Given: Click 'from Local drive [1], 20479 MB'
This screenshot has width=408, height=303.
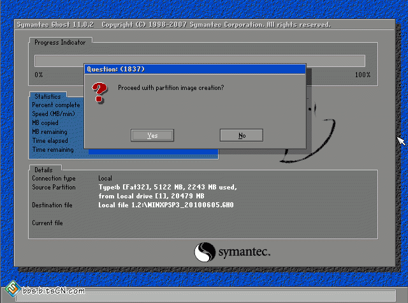Looking at the screenshot, I should coord(151,196).
